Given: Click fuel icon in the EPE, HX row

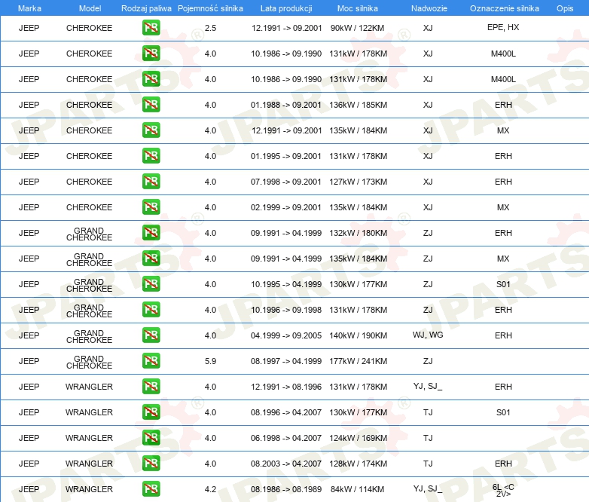Looking at the screenshot, I should coord(151,28).
